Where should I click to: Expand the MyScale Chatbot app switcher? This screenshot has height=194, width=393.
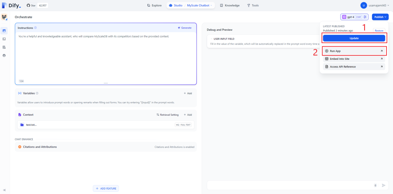[x=201, y=5]
